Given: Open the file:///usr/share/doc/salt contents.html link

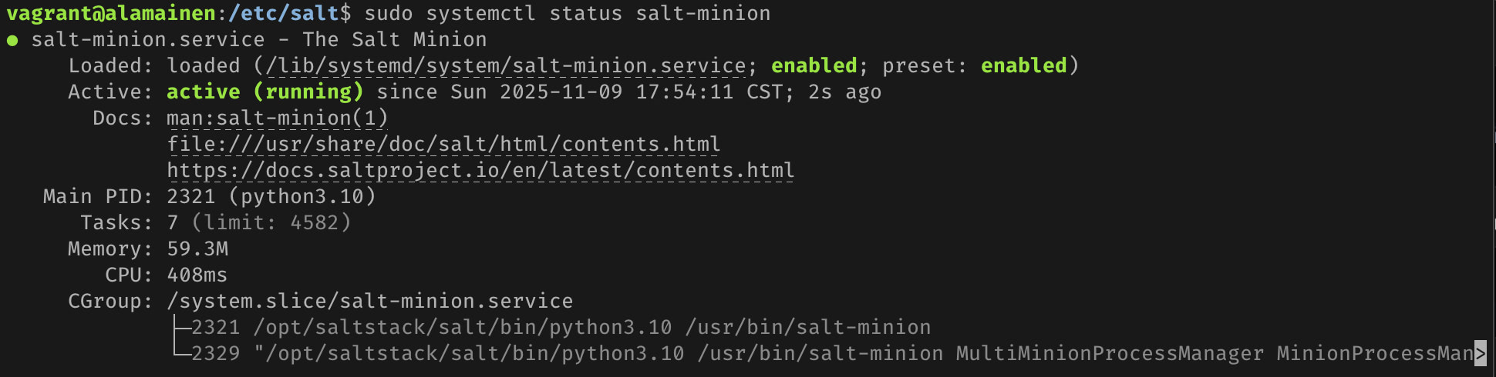Looking at the screenshot, I should click(x=443, y=145).
